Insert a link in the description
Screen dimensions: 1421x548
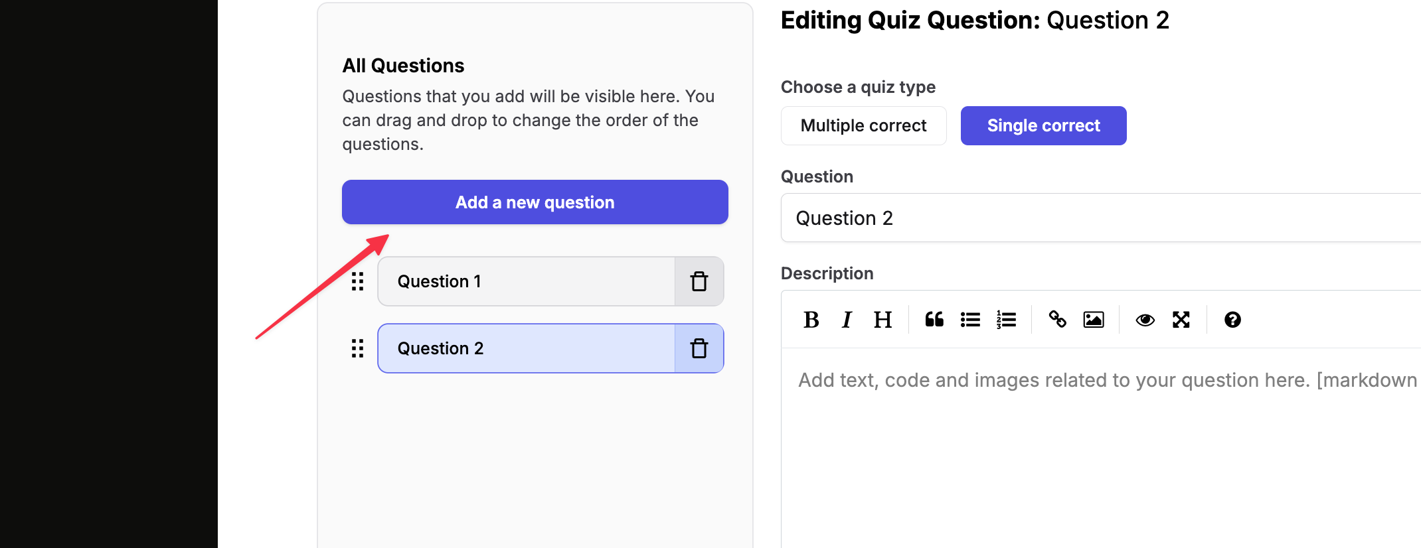tap(1057, 320)
